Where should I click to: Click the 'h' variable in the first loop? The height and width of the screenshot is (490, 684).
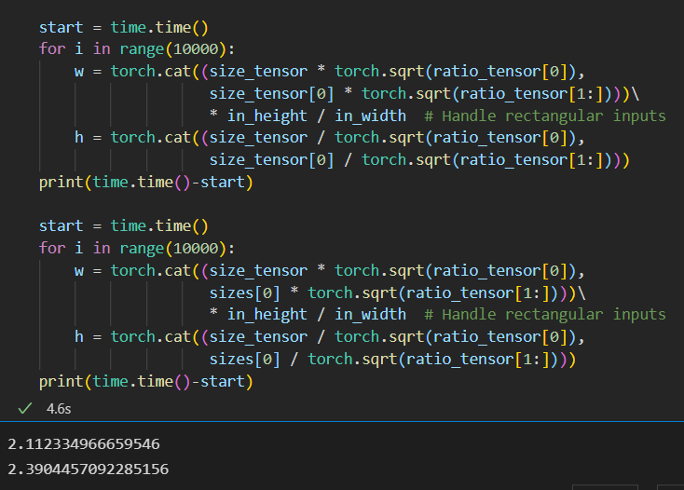[79, 137]
